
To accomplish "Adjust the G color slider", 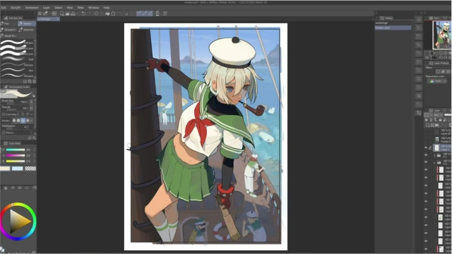I will click(16, 155).
